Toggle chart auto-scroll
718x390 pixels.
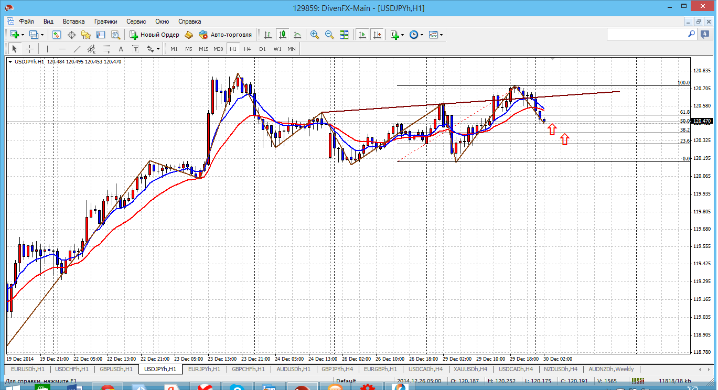[362, 35]
